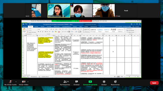
Task: Turn on camera via Iniciar Video
Action: coord(24,82)
